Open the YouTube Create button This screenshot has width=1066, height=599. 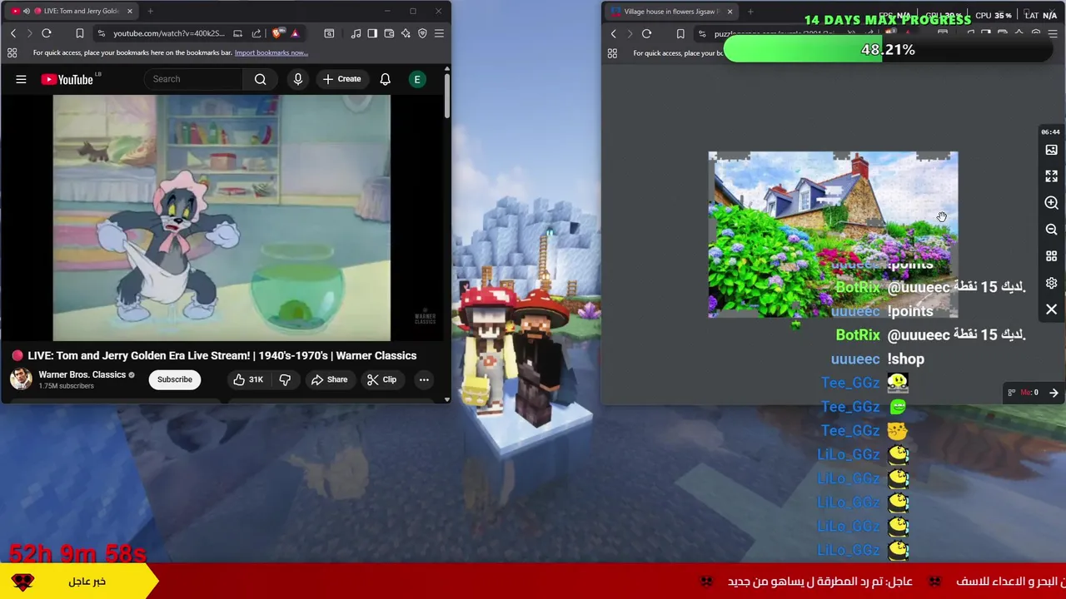(x=341, y=79)
